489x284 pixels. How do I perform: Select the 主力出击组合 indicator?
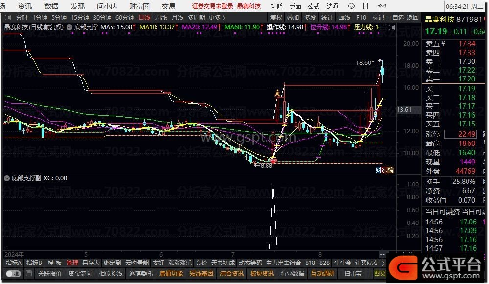coord(284,263)
